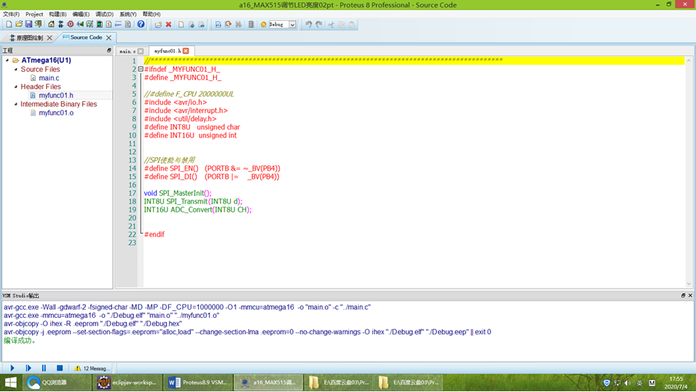Switch to Proteus8.9 VSM Word document
This screenshot has width=696, height=392.
pyautogui.click(x=197, y=382)
